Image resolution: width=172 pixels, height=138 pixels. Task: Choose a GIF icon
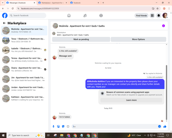click(x=68, y=127)
